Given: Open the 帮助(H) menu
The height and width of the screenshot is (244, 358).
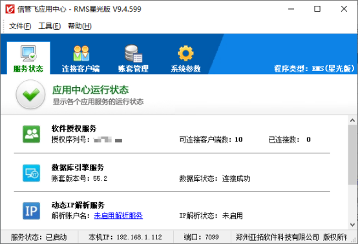Looking at the screenshot, I should click(x=79, y=26).
